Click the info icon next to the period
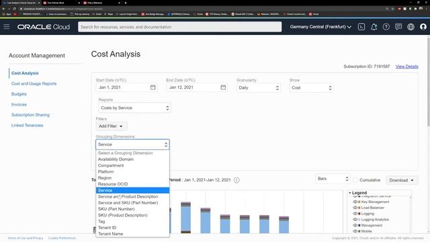Viewport: 430px width, 242px height. 236,180
